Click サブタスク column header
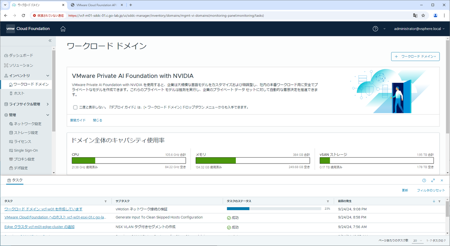450x246 pixels. (x=123, y=201)
